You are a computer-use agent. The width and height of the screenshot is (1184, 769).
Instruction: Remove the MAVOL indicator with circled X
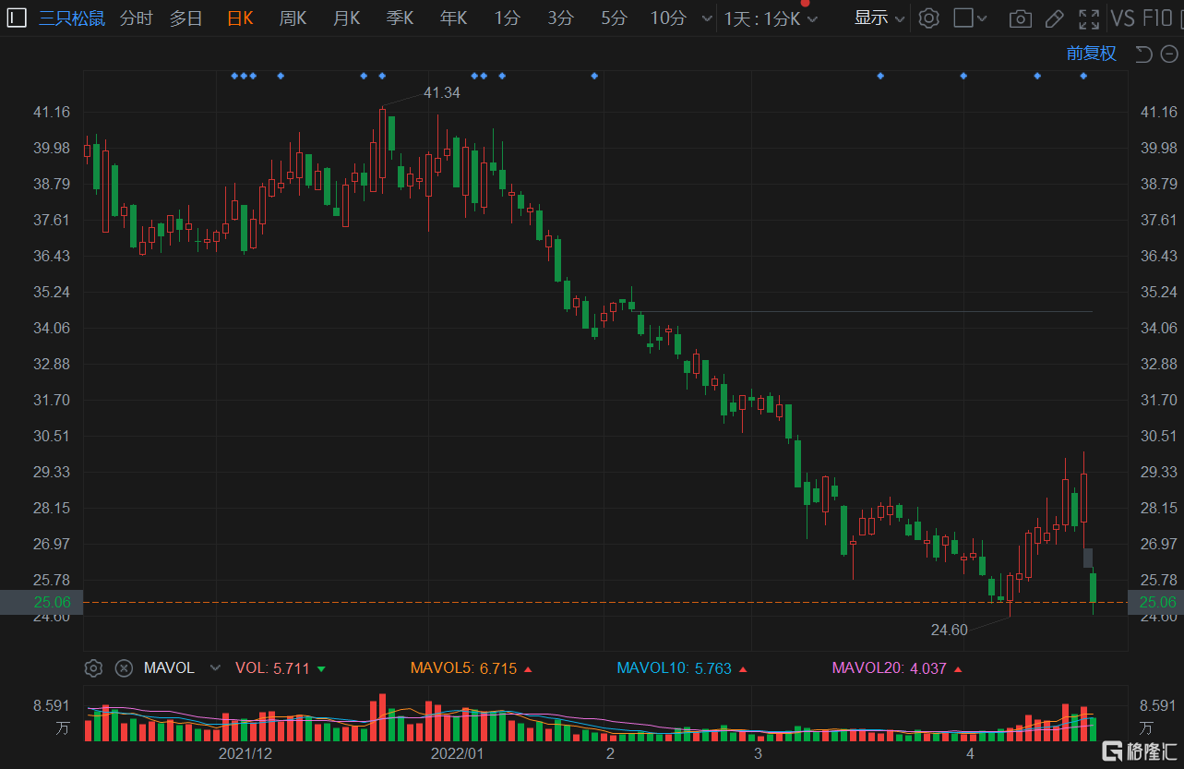tap(124, 667)
